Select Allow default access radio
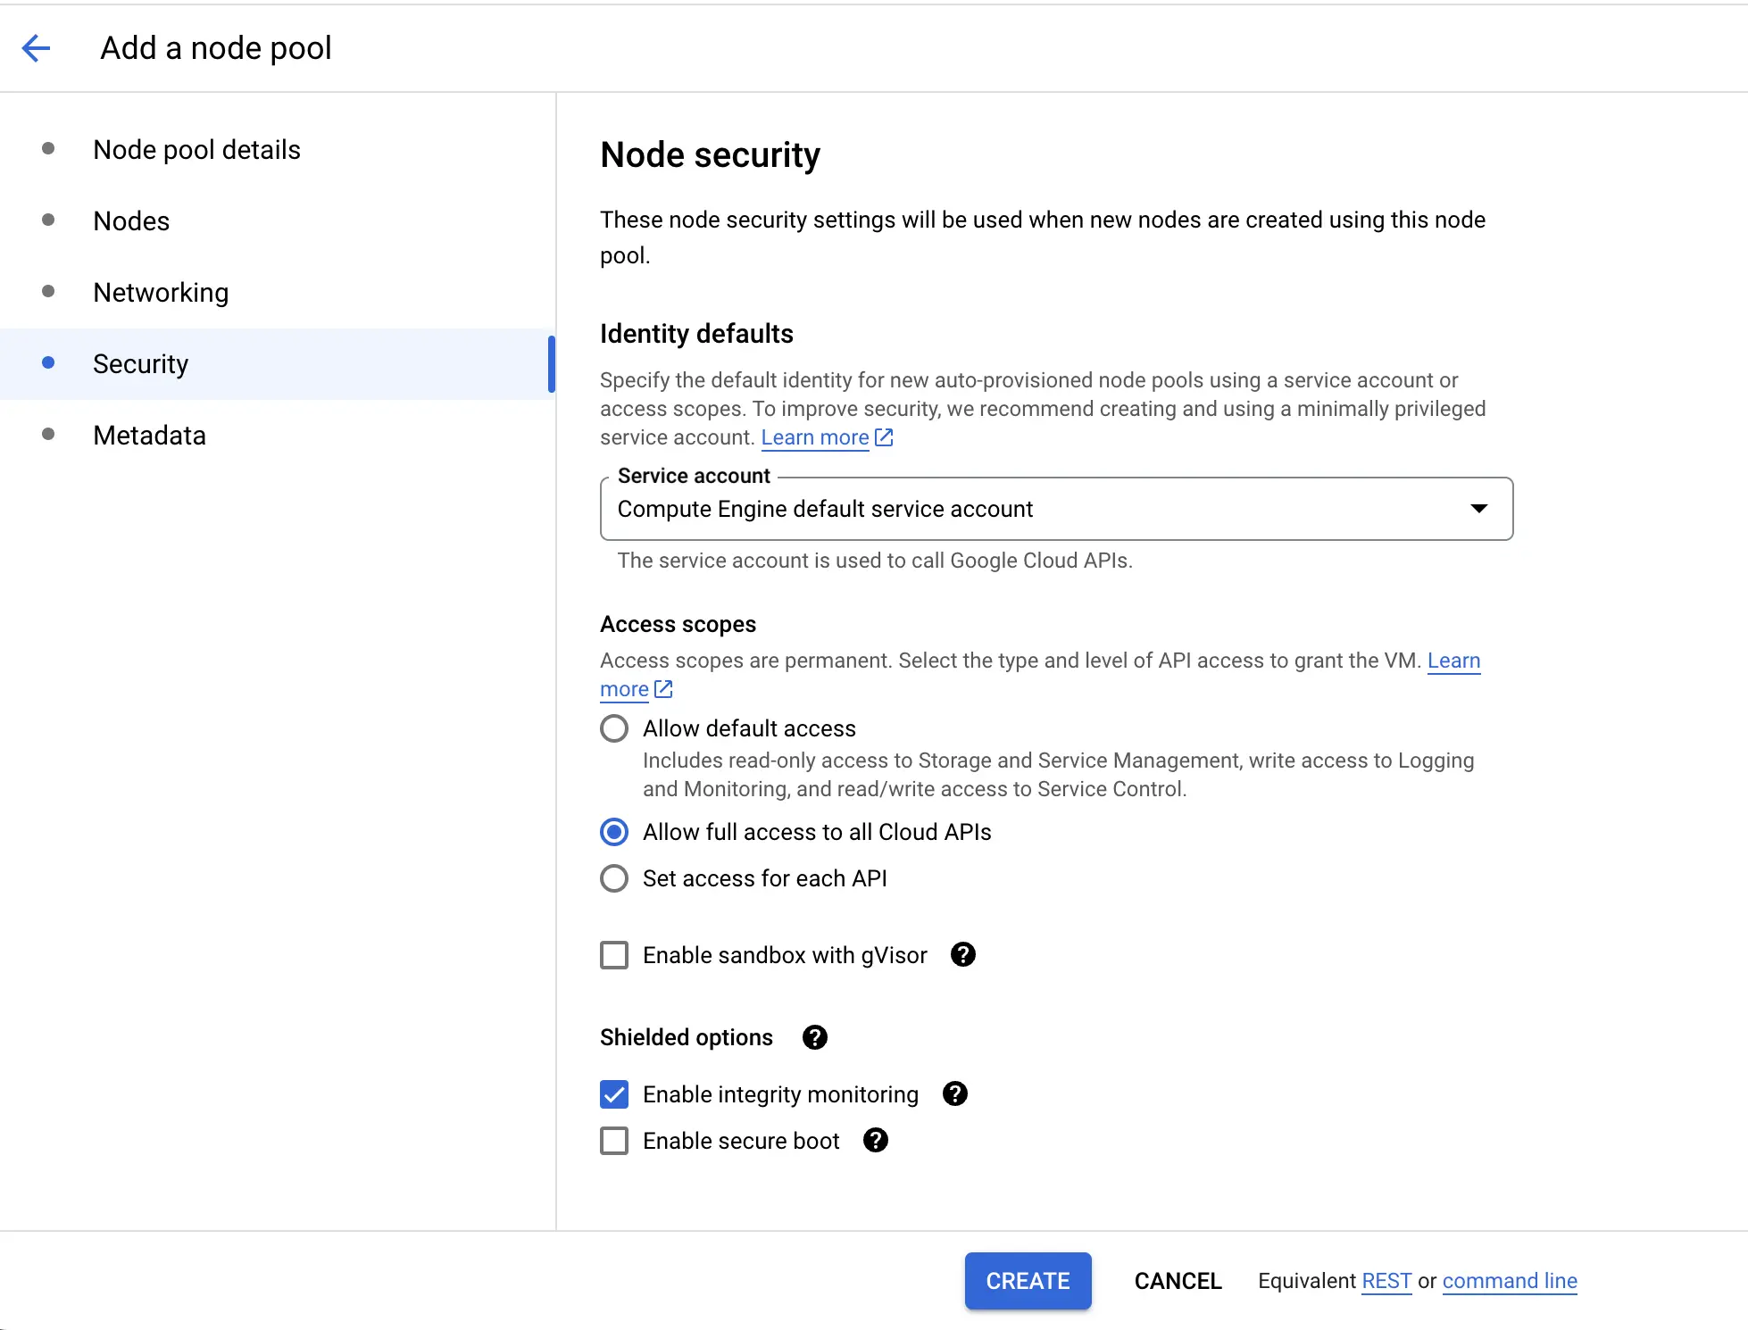 tap(614, 728)
